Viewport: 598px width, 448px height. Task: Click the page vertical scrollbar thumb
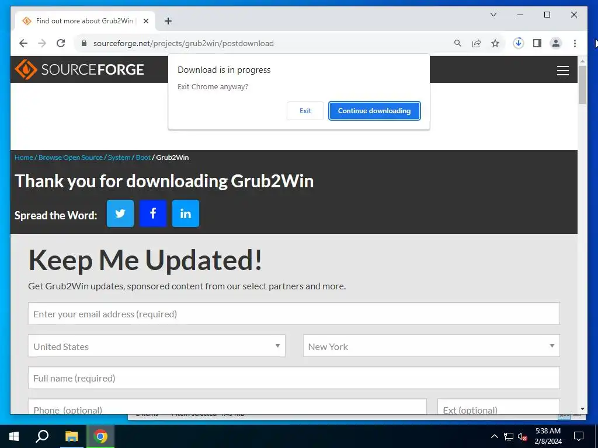click(x=582, y=85)
